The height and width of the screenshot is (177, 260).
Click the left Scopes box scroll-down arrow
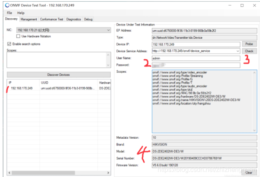coord(108,65)
